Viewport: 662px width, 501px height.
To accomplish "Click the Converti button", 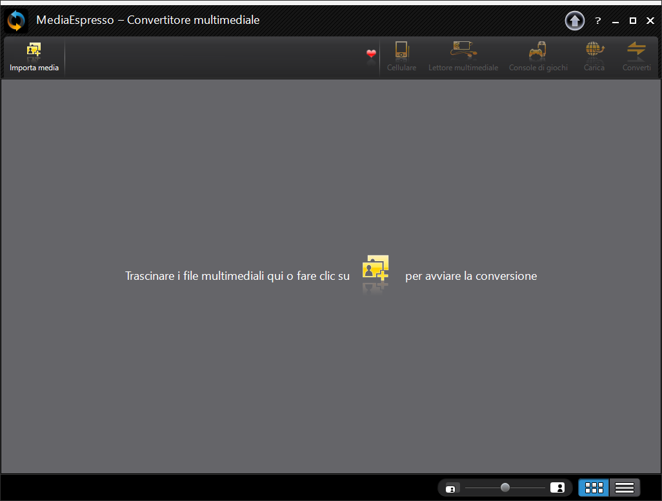I will 636,57.
